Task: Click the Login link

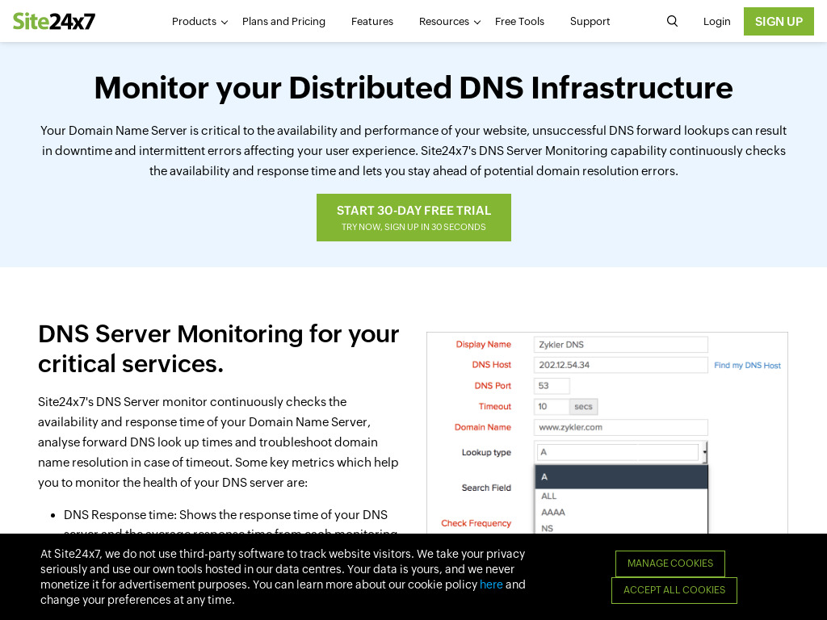Action: coord(717,22)
